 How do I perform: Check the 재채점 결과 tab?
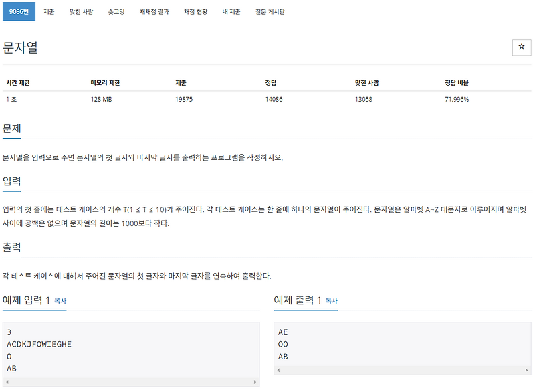click(154, 11)
